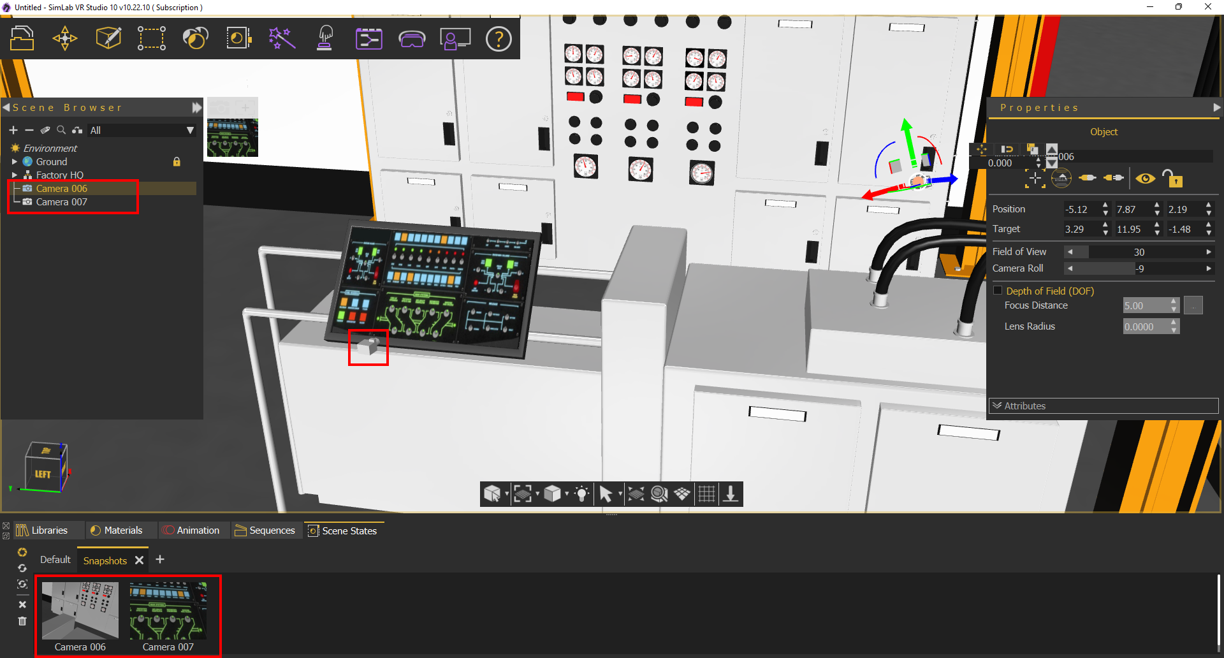This screenshot has height=658, width=1224.
Task: Expand the Factory HQ tree node
Action: click(x=14, y=175)
